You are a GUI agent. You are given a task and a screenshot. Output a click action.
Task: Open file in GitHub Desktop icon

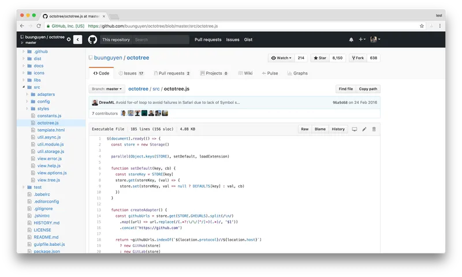(355, 129)
